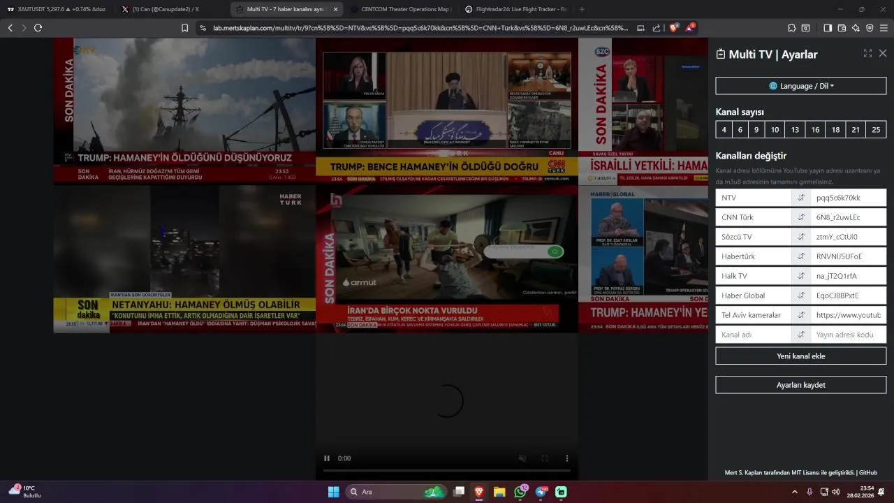894x503 pixels.
Task: Set channel count to 6
Action: point(740,130)
